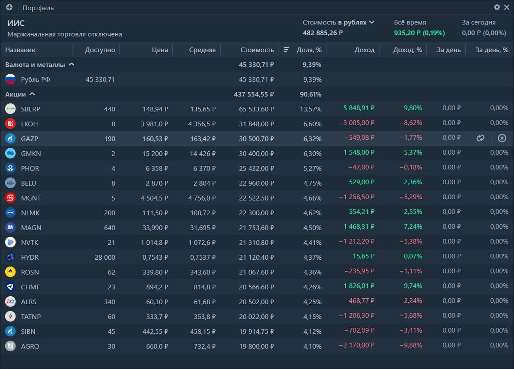The width and height of the screenshot is (514, 369).
Task: Click the MAGN logo icon
Action: point(10,228)
